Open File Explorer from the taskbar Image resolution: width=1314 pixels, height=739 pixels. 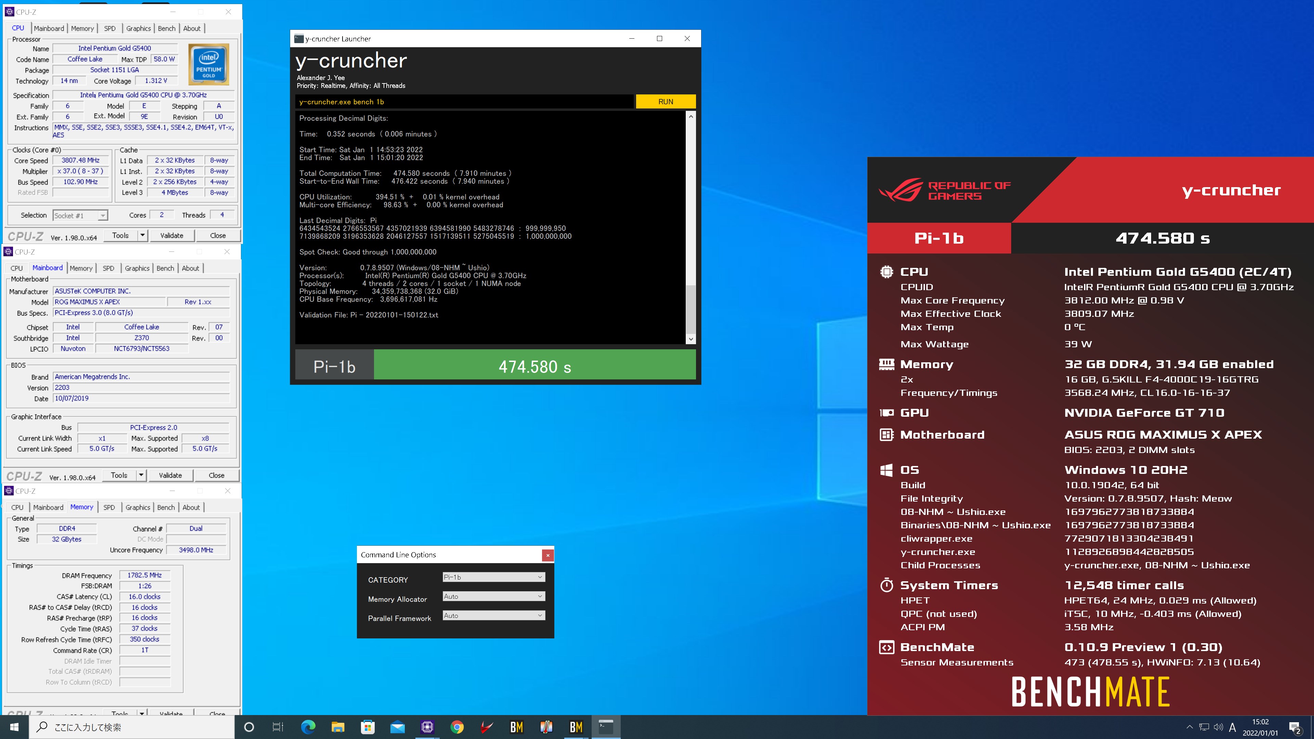338,727
